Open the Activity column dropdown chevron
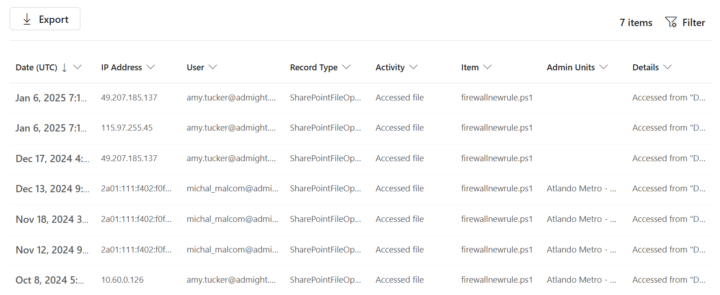 (413, 67)
